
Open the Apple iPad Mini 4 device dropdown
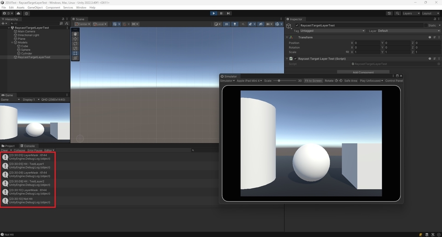tap(249, 80)
